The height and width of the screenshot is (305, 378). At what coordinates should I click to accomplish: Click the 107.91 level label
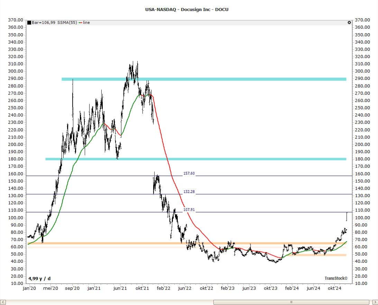pos(189,210)
